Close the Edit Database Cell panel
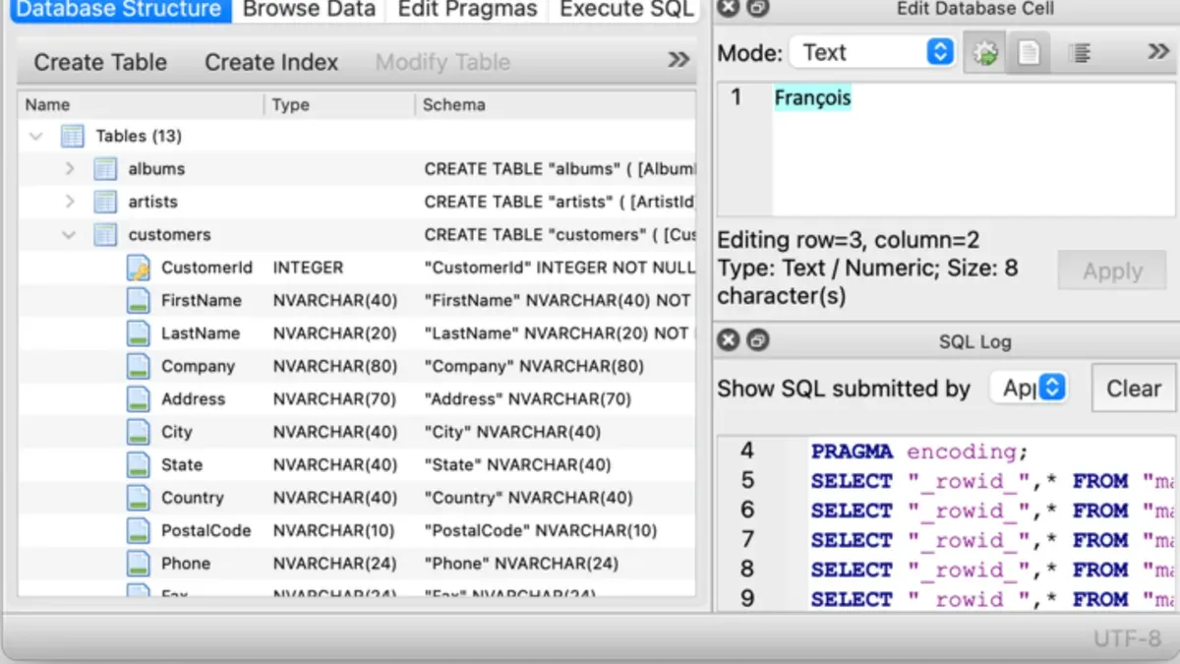The height and width of the screenshot is (664, 1180). [728, 9]
